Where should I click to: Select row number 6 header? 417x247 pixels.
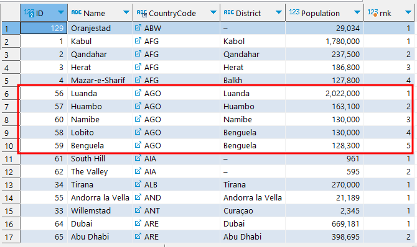[x=11, y=93]
